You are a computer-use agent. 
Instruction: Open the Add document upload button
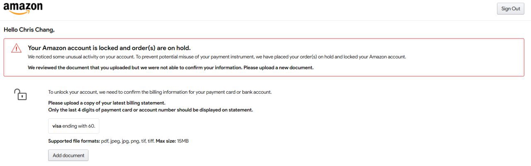[x=68, y=155]
